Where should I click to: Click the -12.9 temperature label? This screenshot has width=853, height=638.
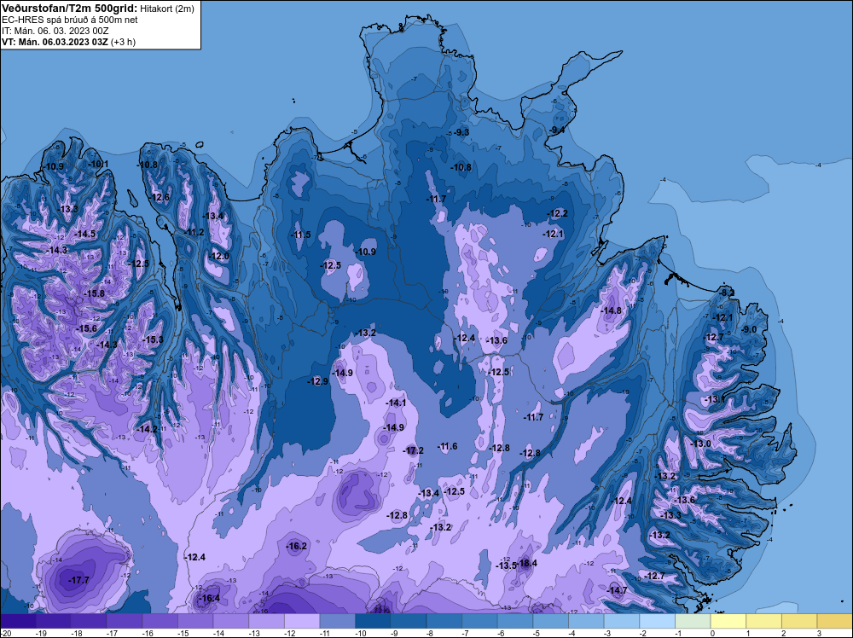(x=318, y=381)
